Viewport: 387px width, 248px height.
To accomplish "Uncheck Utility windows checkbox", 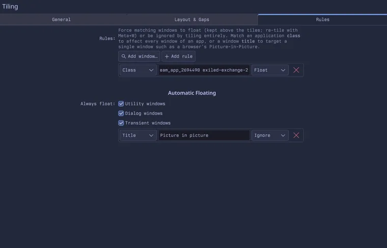I will click(x=121, y=104).
